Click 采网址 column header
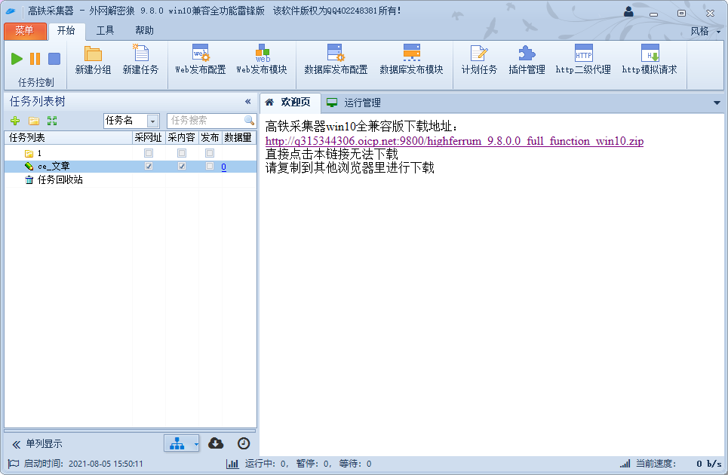The width and height of the screenshot is (728, 475). (149, 138)
